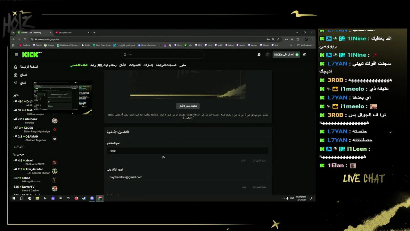410x231 pixels.
Task: Switch to the Profile - Kick Streaming tab
Action: [35, 32]
